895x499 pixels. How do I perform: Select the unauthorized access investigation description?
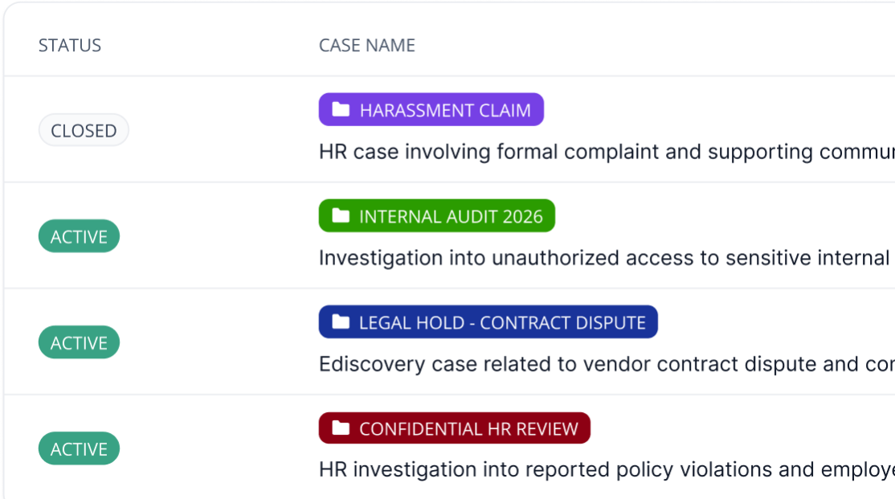(607, 258)
